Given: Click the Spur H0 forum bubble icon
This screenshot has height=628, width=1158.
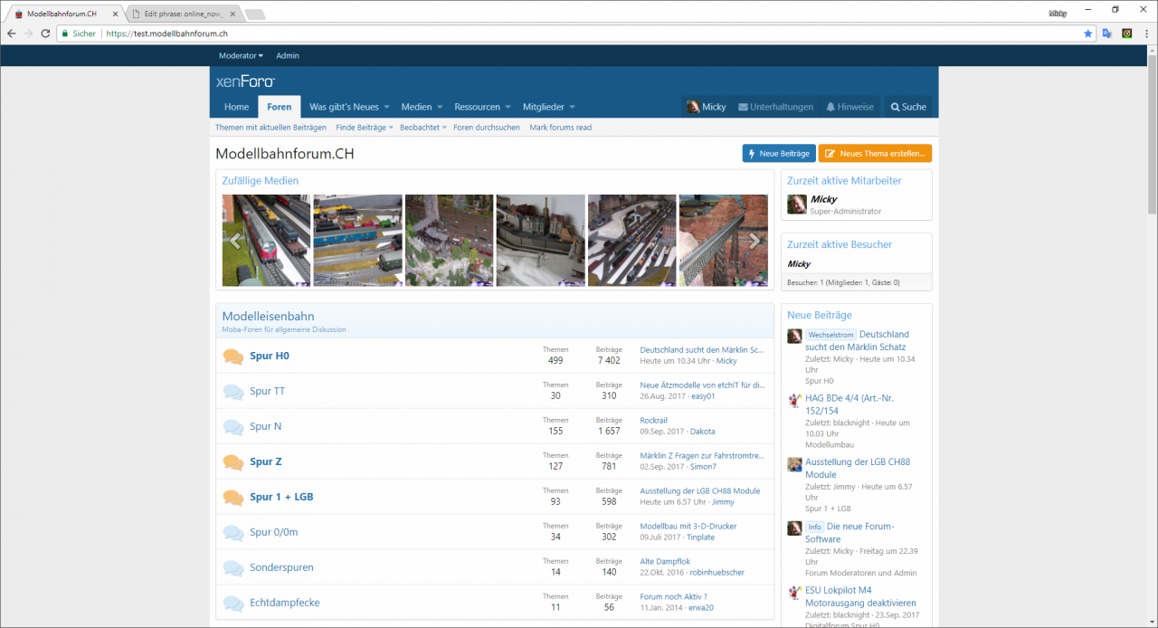Looking at the screenshot, I should coord(233,357).
